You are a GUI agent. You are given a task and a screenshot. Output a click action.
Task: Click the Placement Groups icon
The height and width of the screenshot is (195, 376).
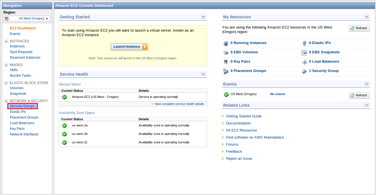(225, 71)
